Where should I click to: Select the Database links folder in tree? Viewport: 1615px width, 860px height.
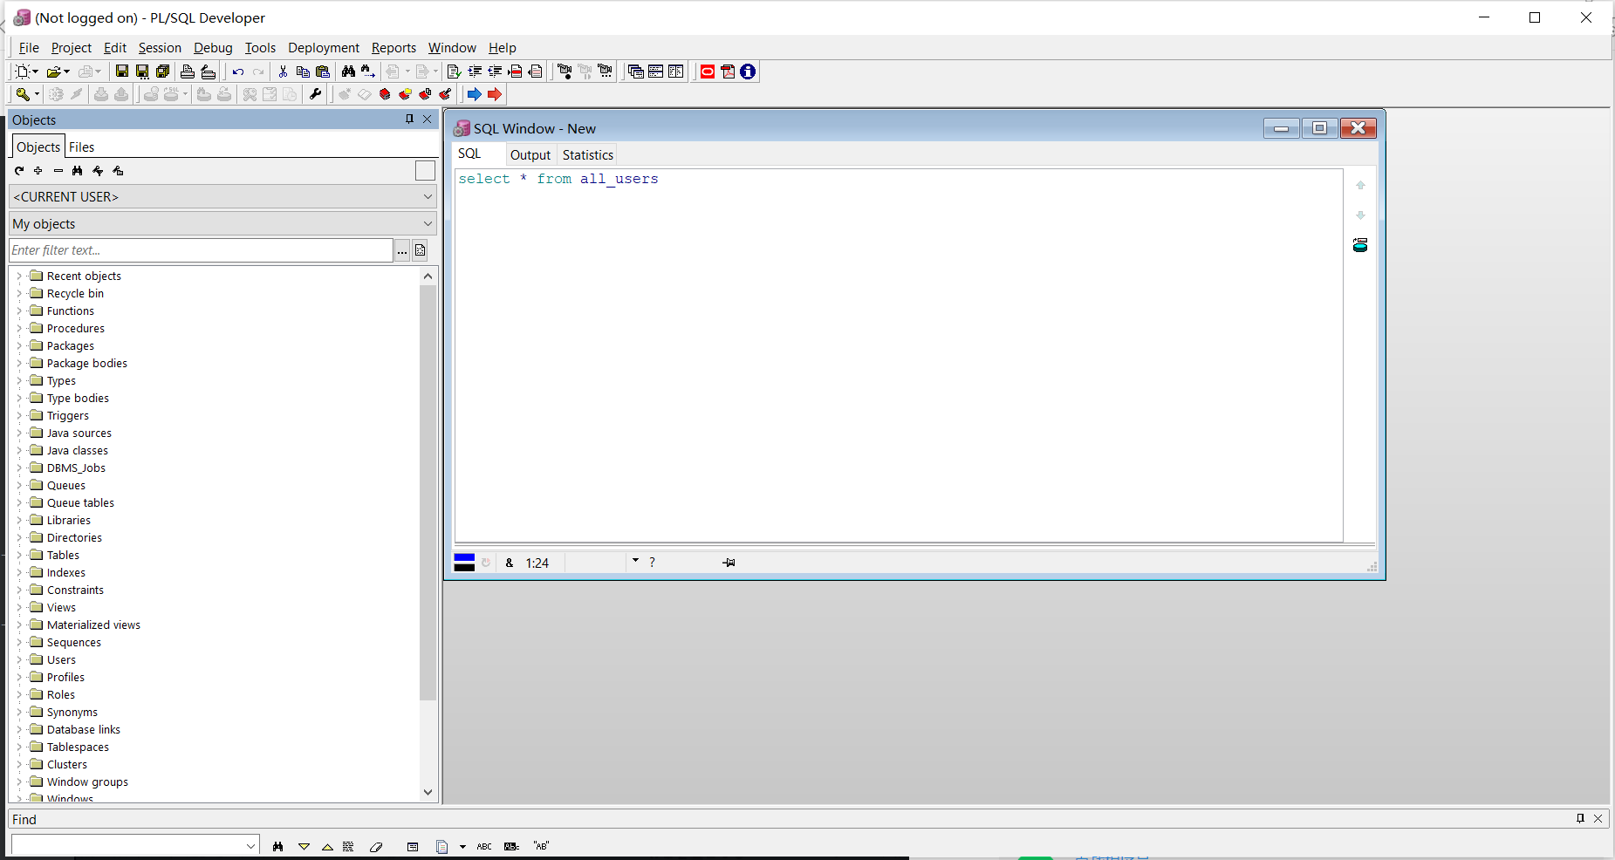click(x=84, y=730)
